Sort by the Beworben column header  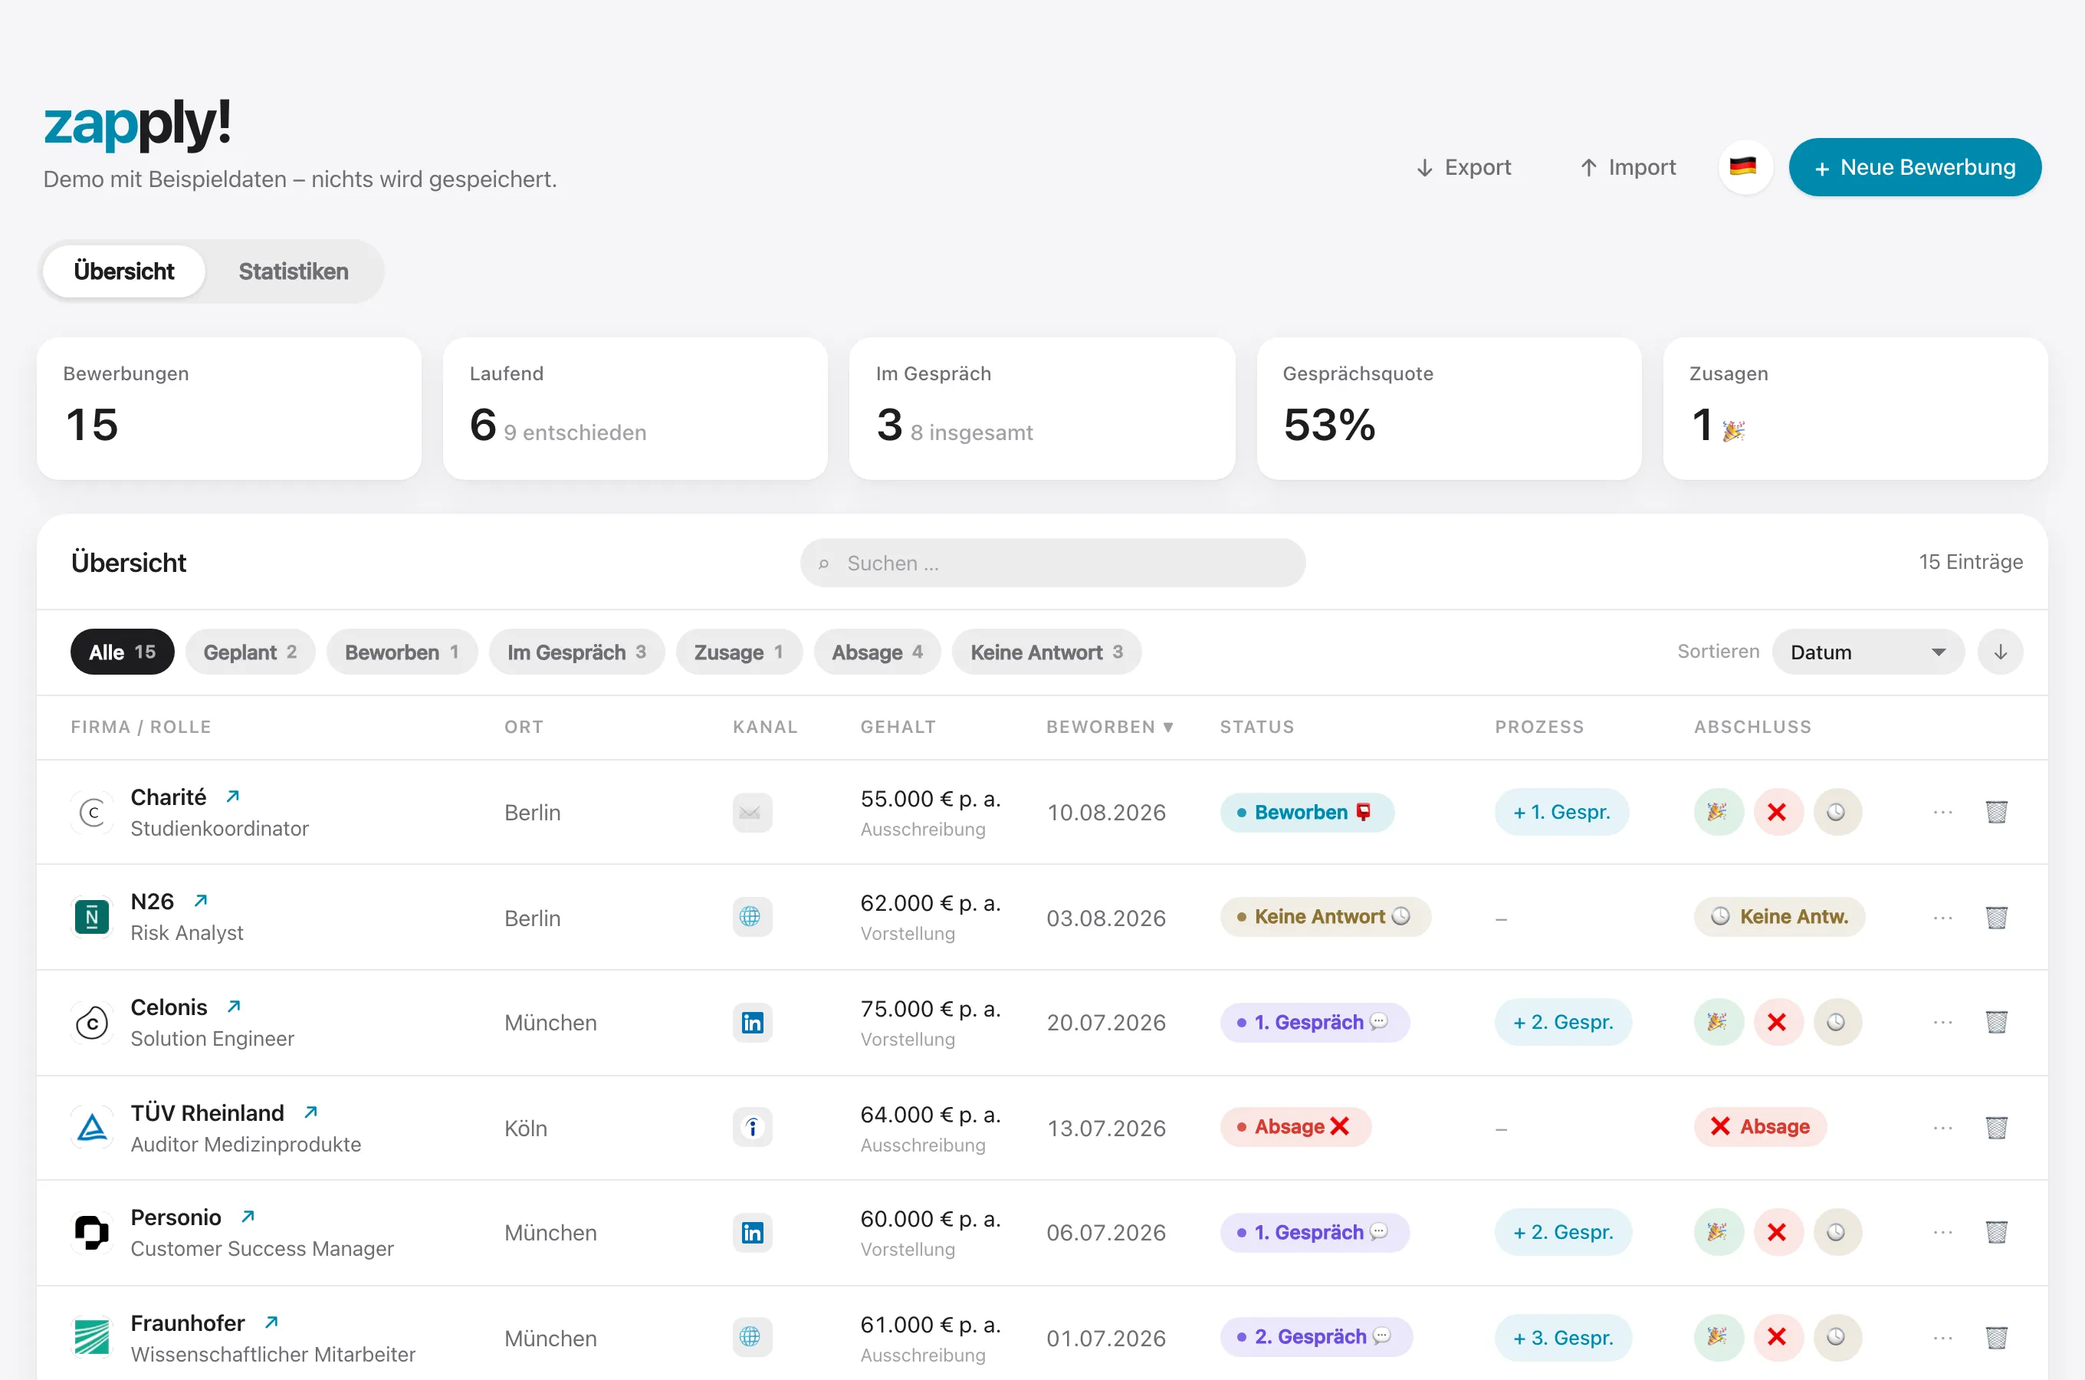(x=1109, y=727)
